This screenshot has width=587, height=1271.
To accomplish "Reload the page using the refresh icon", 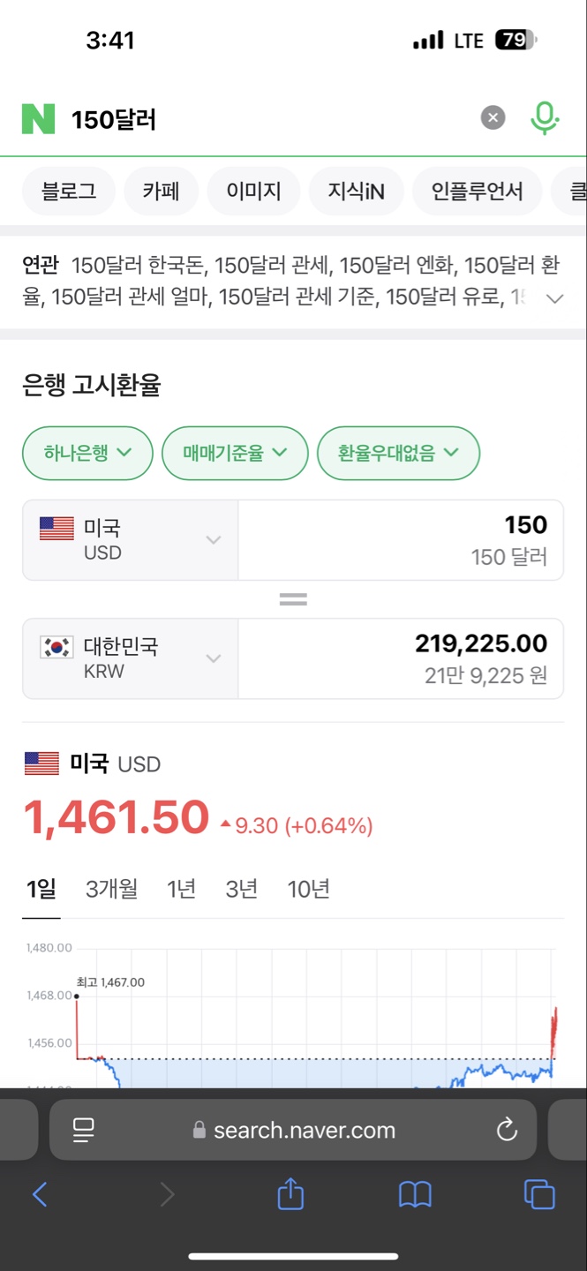I will (506, 1130).
